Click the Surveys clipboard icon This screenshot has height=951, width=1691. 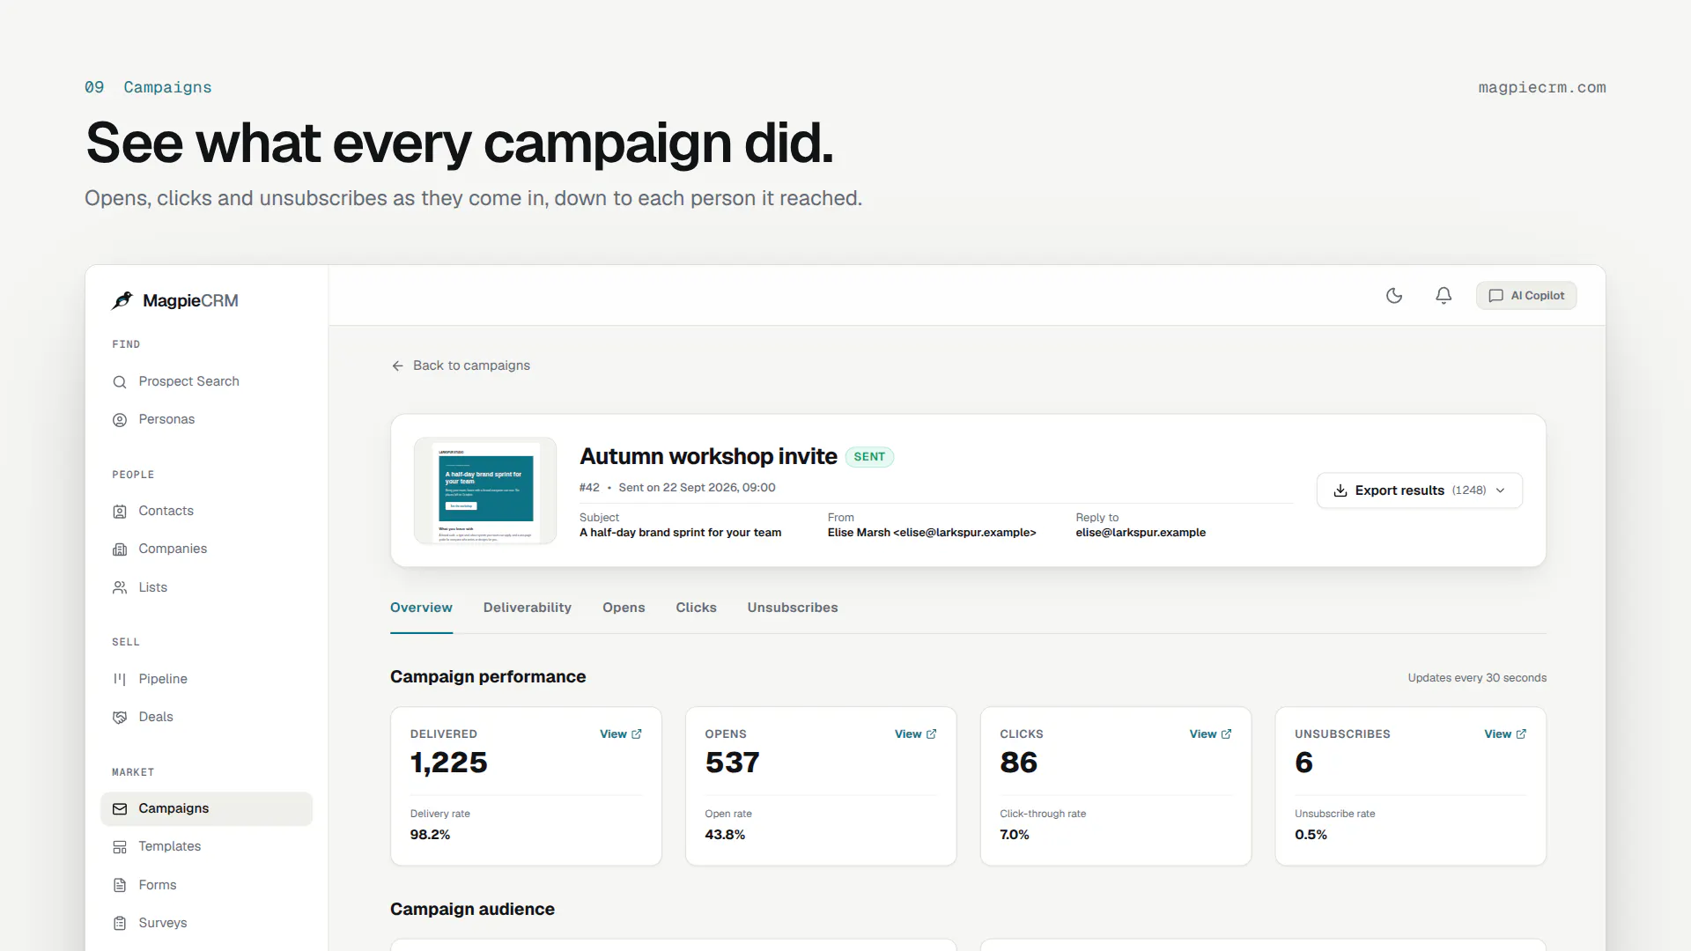click(120, 924)
